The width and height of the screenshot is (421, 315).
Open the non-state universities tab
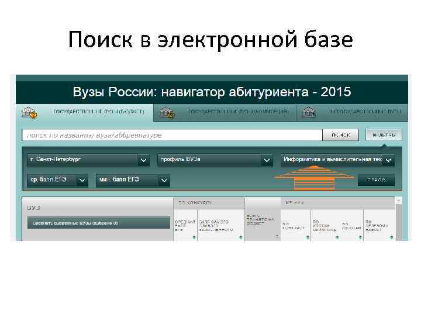coord(352,113)
